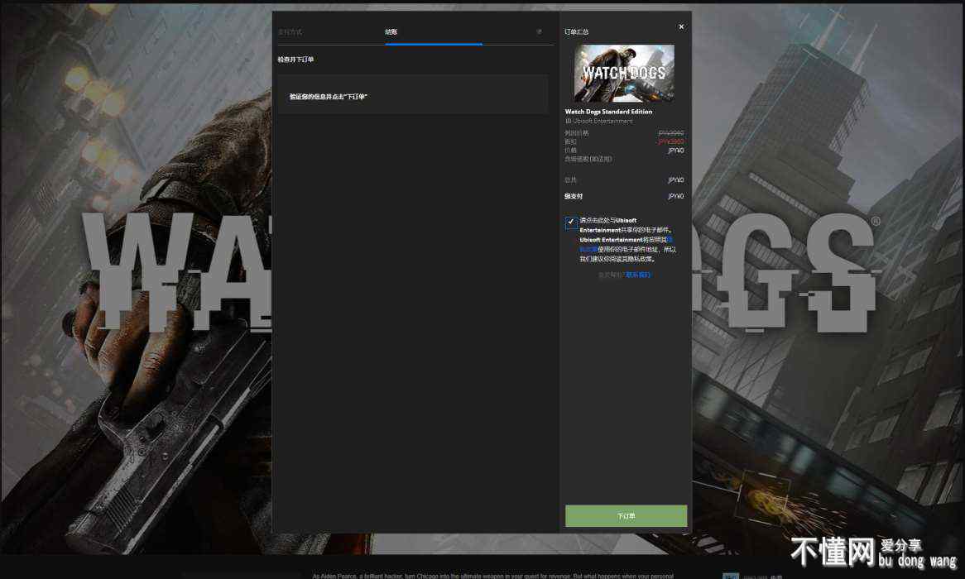Click the 检查并下订单 section heading
Image resolution: width=965 pixels, height=579 pixels.
pos(295,60)
